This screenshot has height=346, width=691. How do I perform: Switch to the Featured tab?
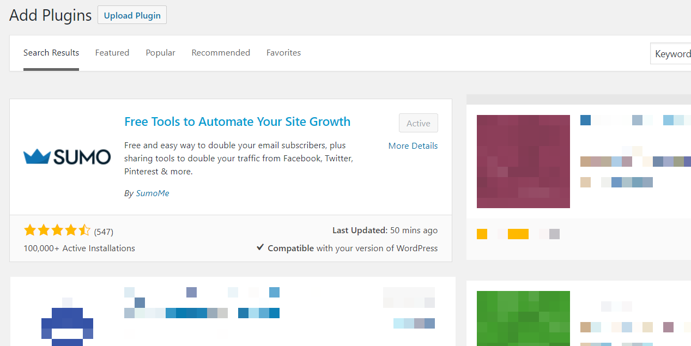coord(112,52)
